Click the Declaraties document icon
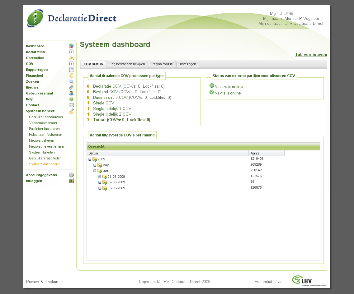 [x=71, y=52]
